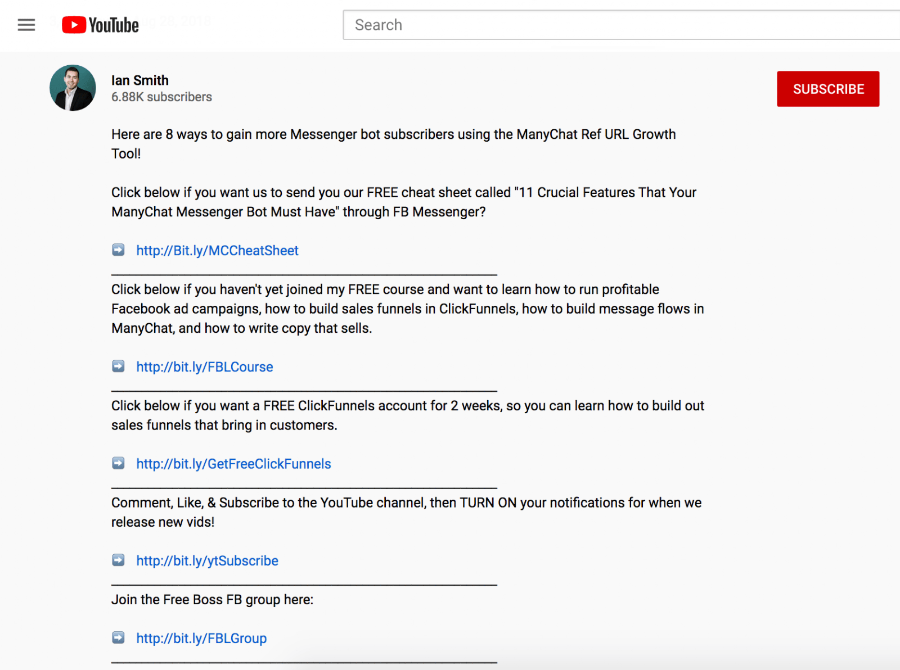The width and height of the screenshot is (900, 670).
Task: Open the hamburger guide menu
Action: click(26, 25)
